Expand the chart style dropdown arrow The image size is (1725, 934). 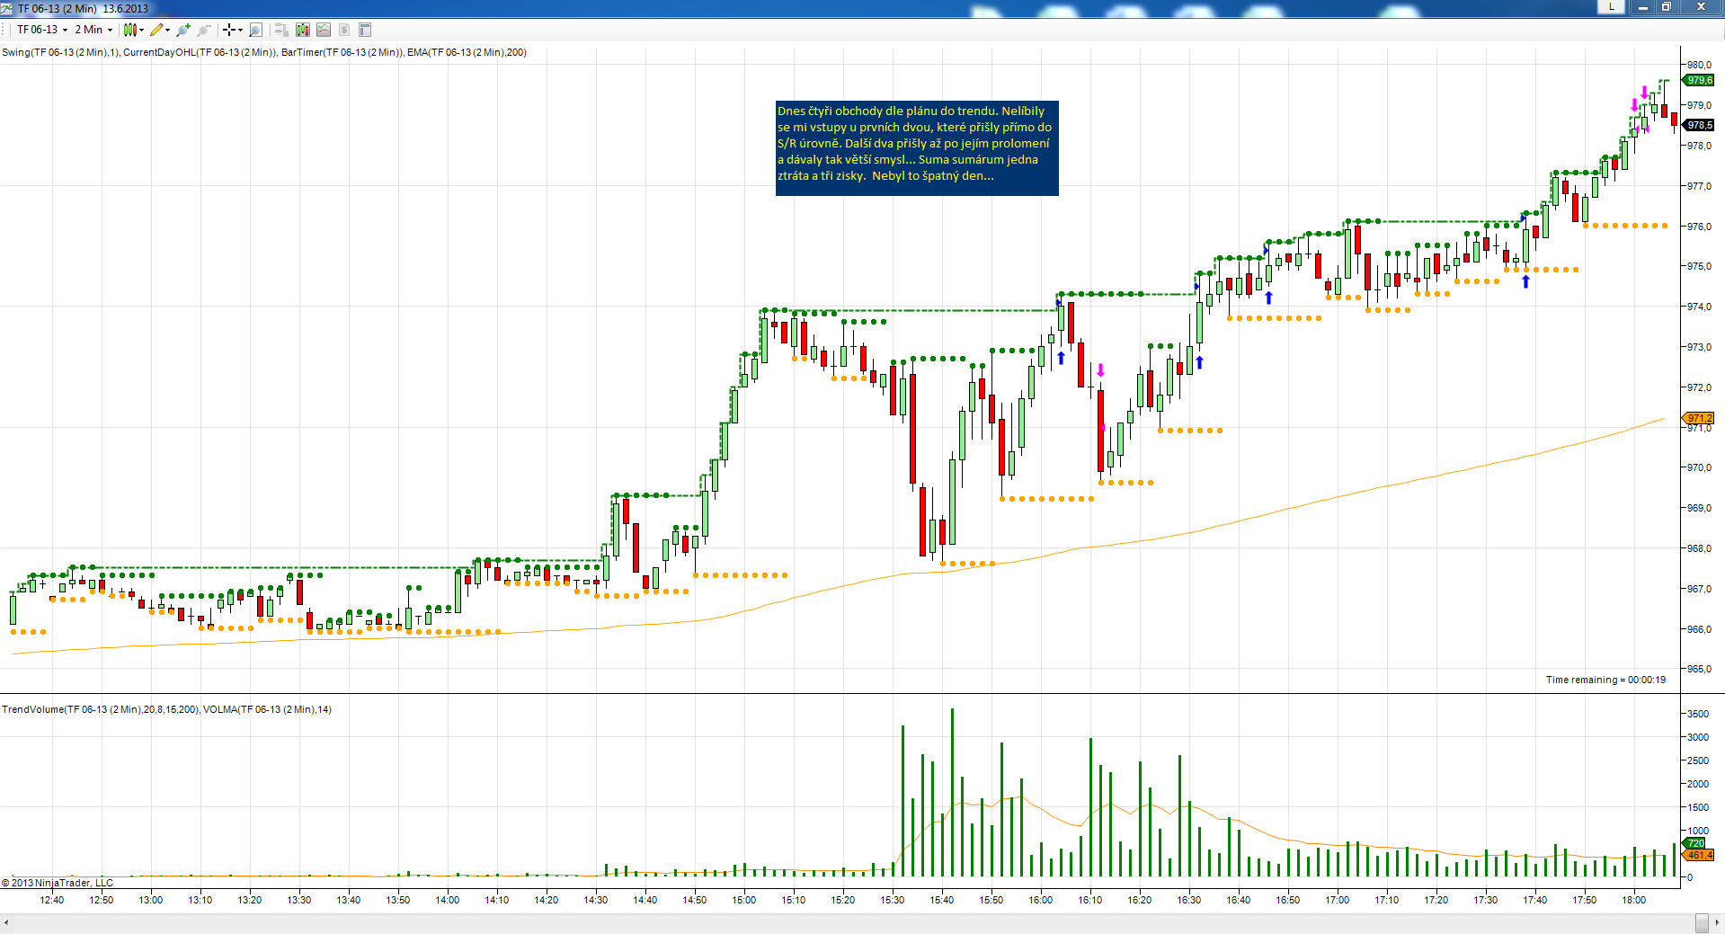(x=141, y=30)
